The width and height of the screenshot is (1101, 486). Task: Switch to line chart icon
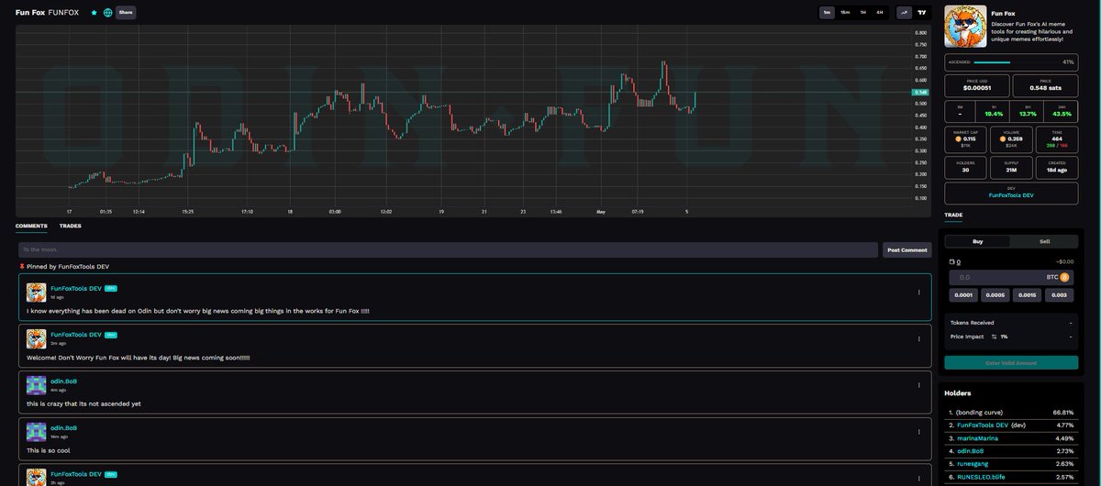[x=904, y=13]
